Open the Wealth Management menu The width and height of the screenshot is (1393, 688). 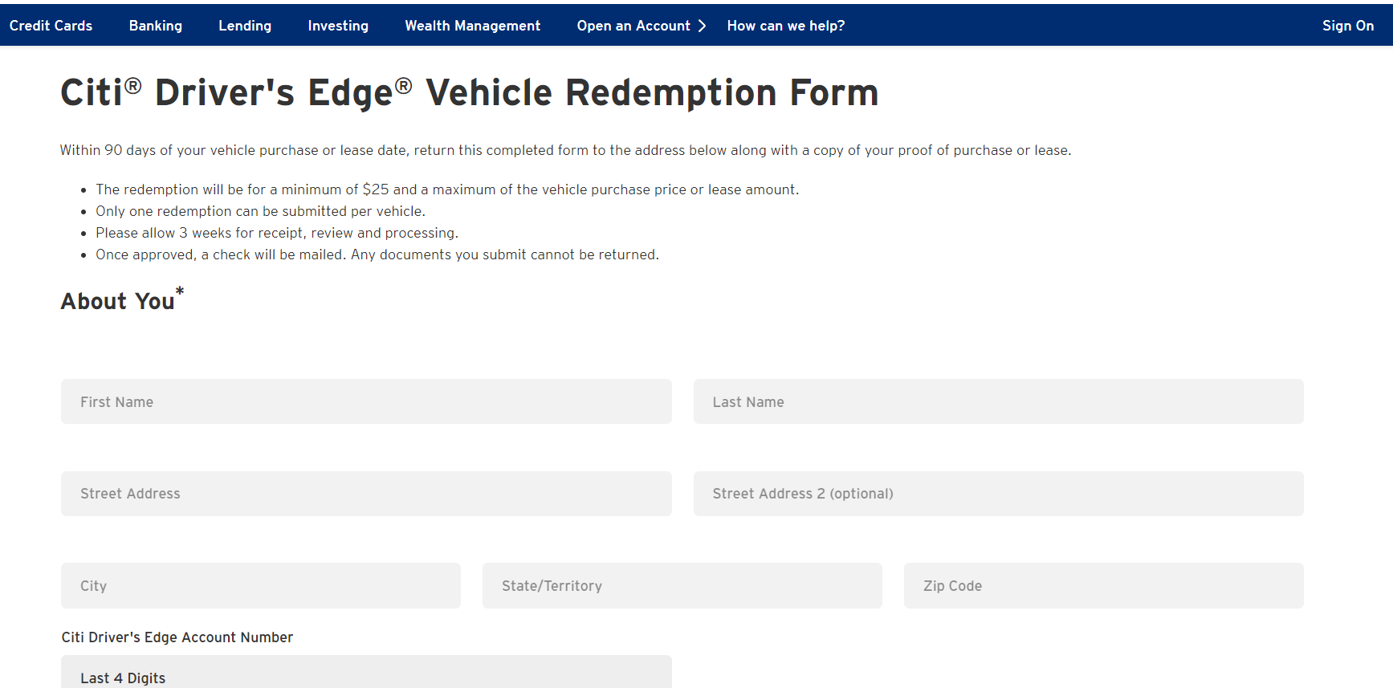coord(473,26)
